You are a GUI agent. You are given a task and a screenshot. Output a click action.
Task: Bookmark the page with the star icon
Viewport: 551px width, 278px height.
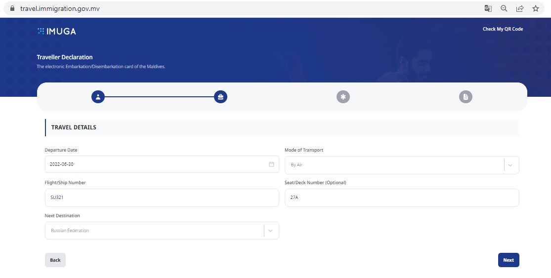click(x=535, y=8)
